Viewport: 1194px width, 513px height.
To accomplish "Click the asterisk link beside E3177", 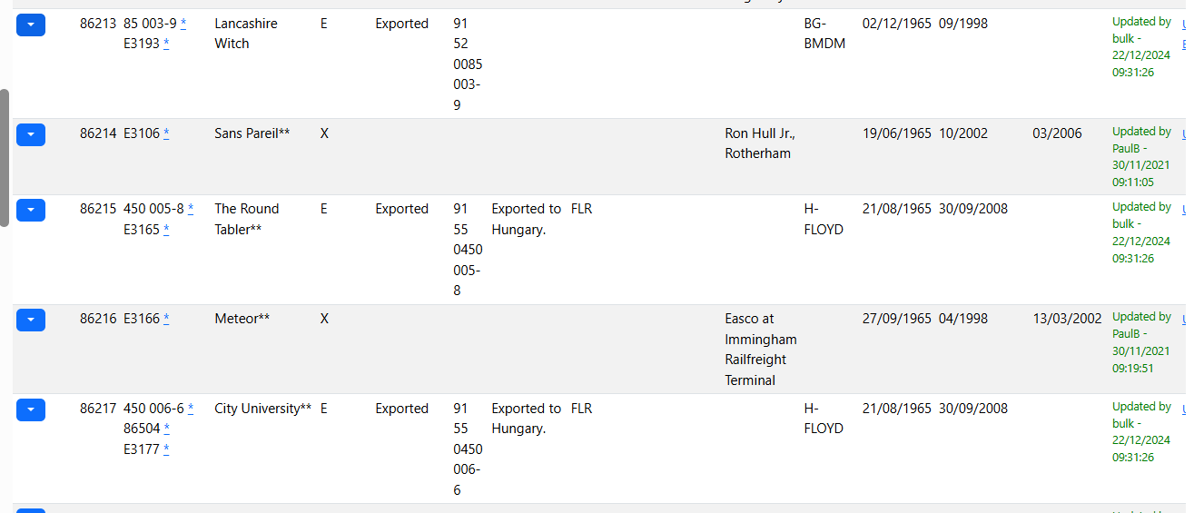I will tap(166, 449).
